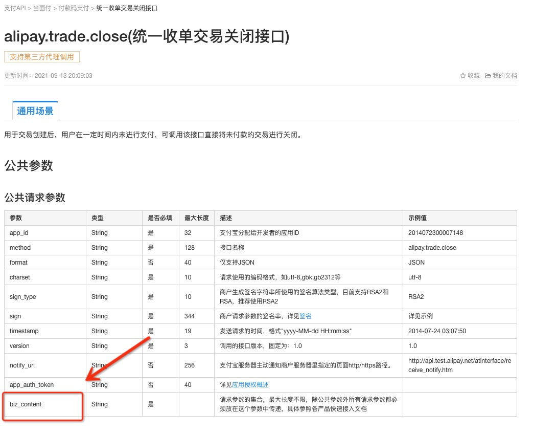Open the 应用授权概述 link

250,385
